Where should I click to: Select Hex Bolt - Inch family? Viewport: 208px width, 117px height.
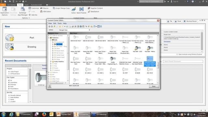click(137, 49)
